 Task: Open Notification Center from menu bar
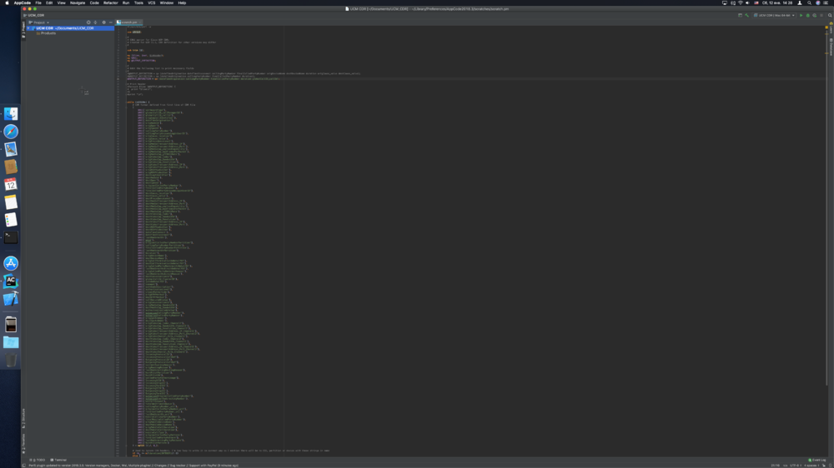[x=826, y=2]
